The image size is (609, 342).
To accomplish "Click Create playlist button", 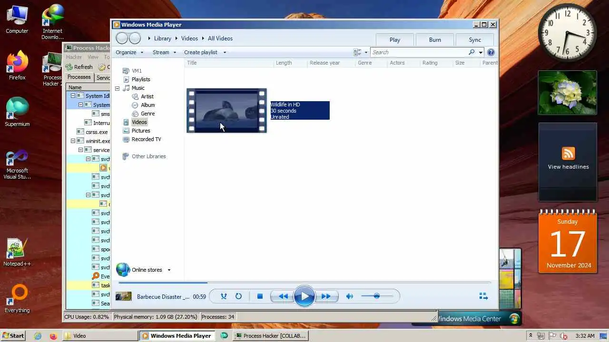I will [x=201, y=52].
